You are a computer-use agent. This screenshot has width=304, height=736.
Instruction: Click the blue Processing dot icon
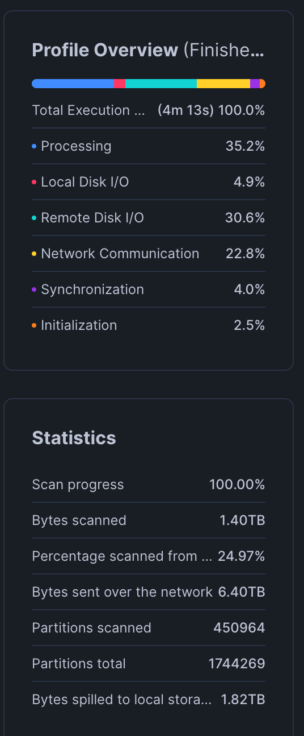[34, 146]
